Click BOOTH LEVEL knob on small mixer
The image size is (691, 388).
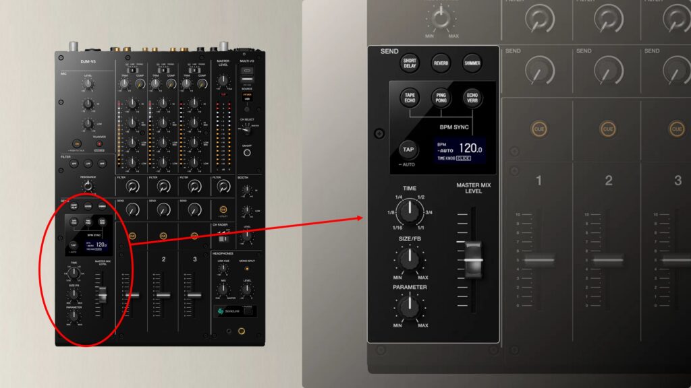coord(247,236)
